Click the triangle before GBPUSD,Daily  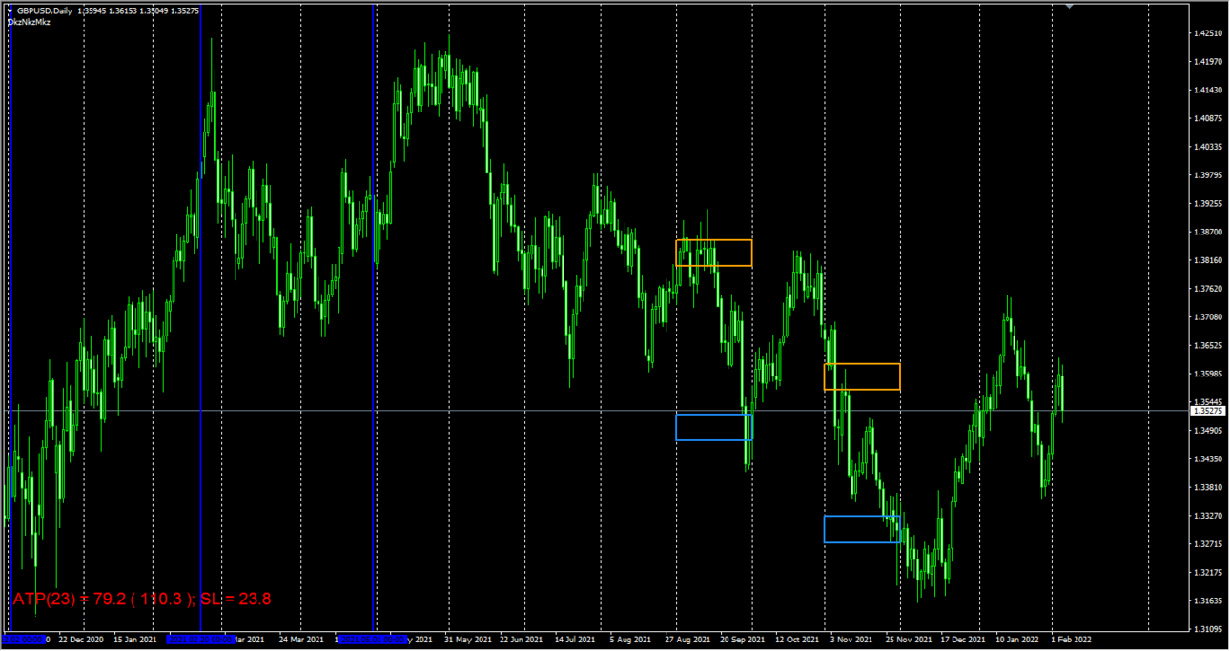(x=10, y=10)
